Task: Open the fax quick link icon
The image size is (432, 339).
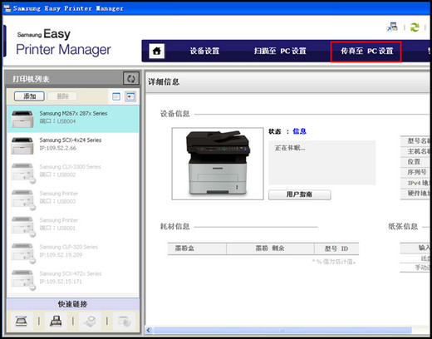Action: tap(56, 322)
